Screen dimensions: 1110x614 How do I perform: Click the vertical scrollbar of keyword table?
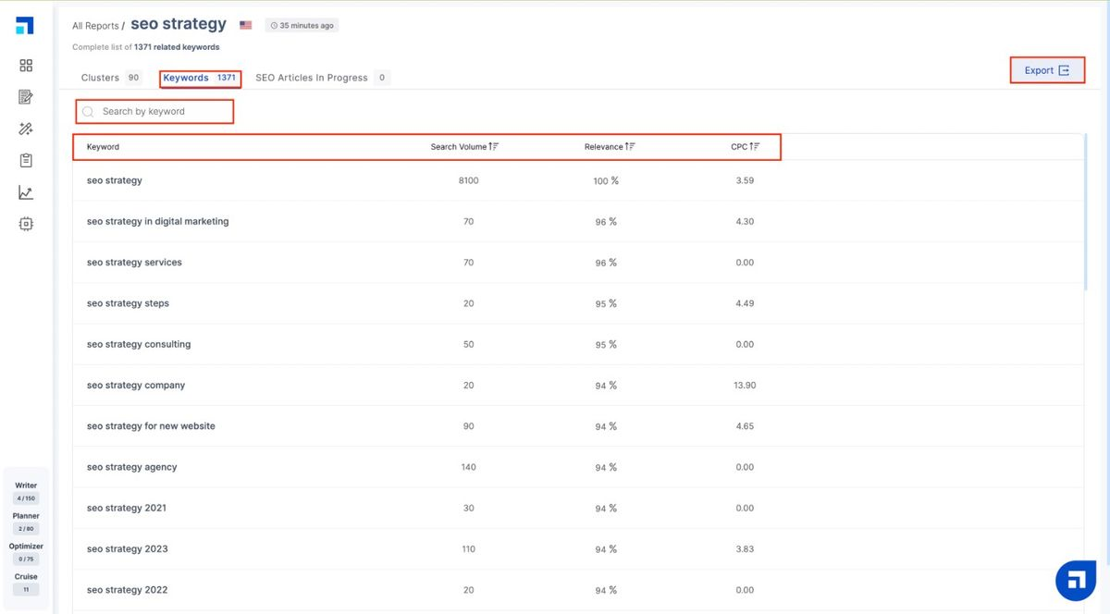[x=1086, y=213]
